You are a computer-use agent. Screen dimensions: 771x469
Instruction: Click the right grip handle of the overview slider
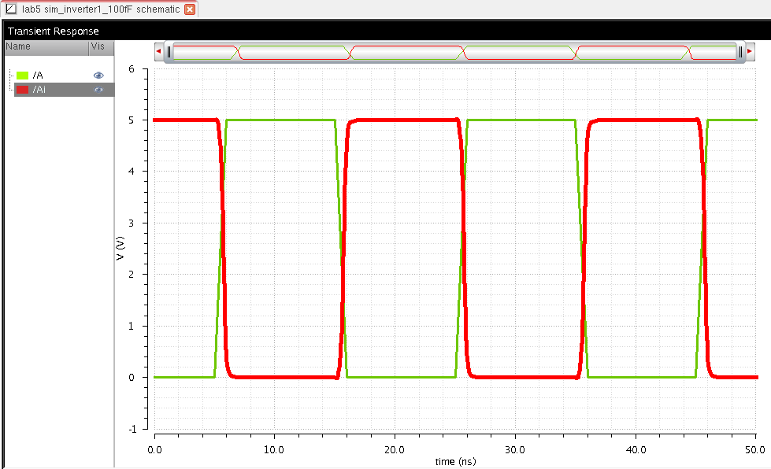(x=740, y=52)
